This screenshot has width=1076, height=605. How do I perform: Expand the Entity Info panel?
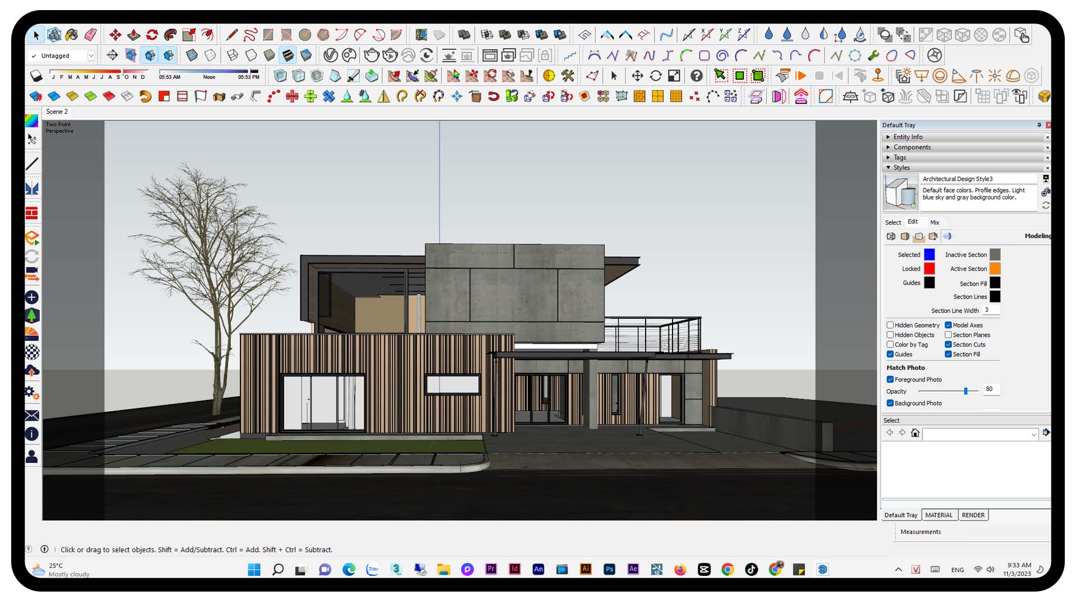[908, 137]
